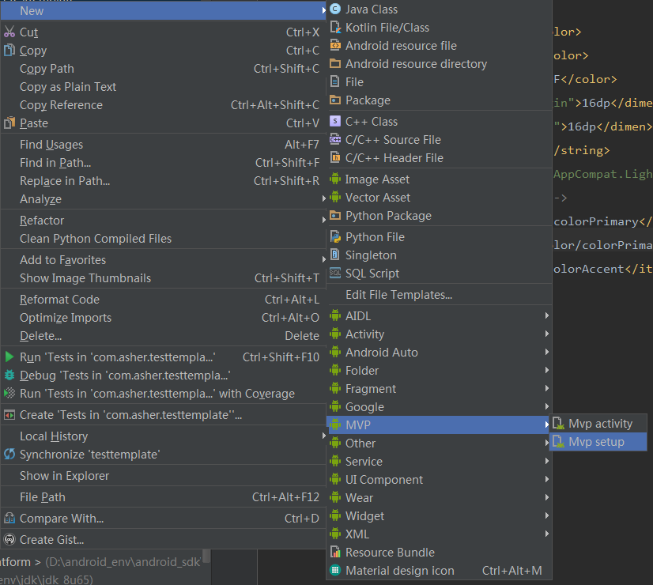Click the 'colorPrimary' text in the editor
Viewport: 653px width, 585px height.
595,221
